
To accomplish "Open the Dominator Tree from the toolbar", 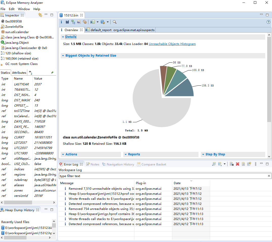I will coord(73,22).
